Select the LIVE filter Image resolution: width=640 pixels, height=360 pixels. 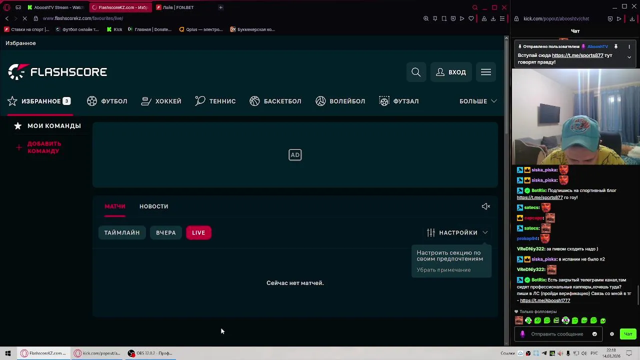(x=198, y=232)
